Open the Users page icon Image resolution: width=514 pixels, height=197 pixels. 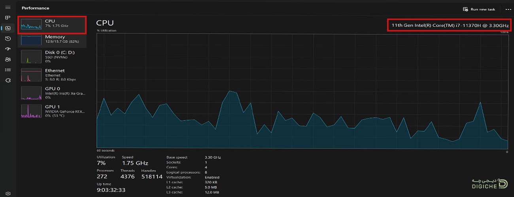[8, 59]
